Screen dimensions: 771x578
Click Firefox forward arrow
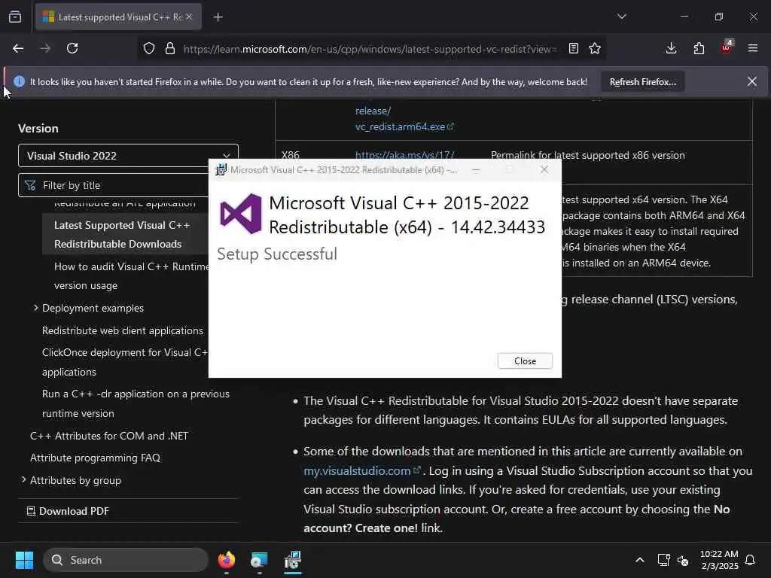point(45,48)
